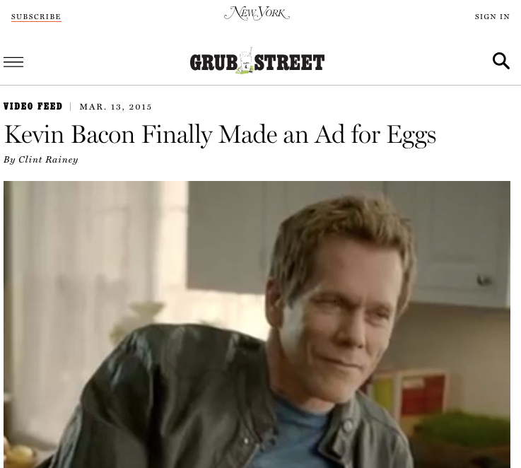Open the hamburger navigation menu
This screenshot has width=521, height=468.
click(13, 62)
